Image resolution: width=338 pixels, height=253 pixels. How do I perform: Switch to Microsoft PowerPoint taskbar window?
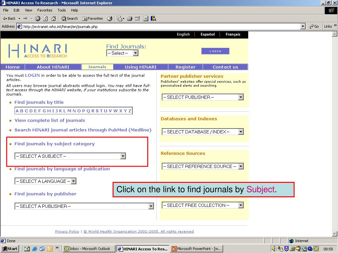(x=197, y=249)
